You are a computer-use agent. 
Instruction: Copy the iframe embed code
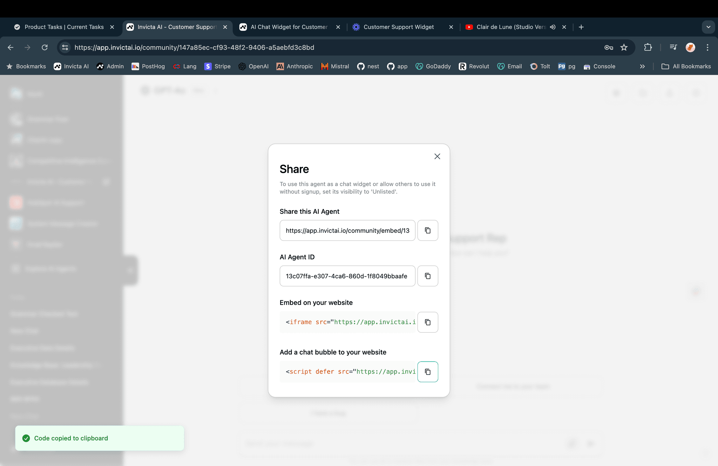pos(427,322)
